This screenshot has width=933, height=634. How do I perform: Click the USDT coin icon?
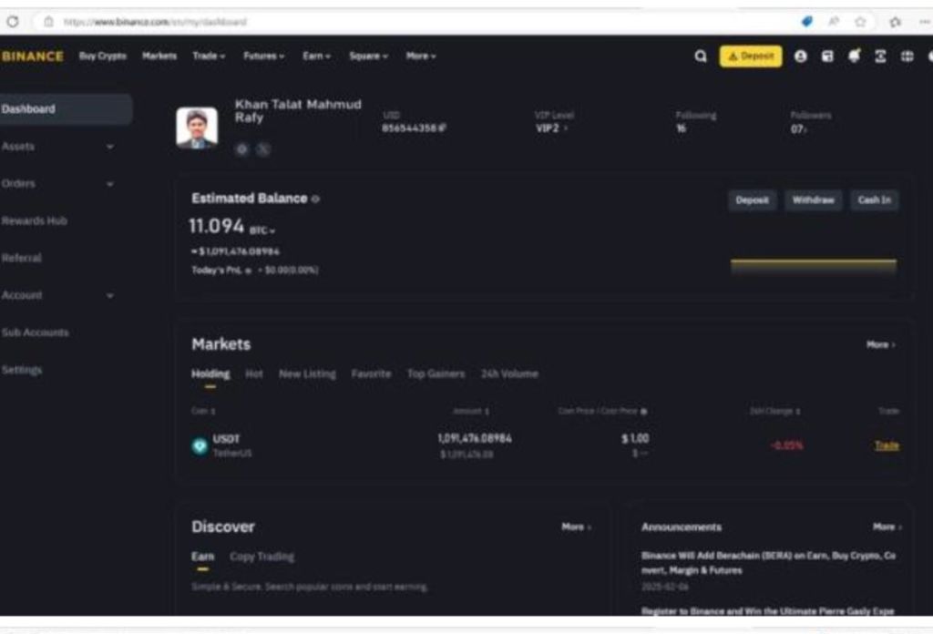200,445
